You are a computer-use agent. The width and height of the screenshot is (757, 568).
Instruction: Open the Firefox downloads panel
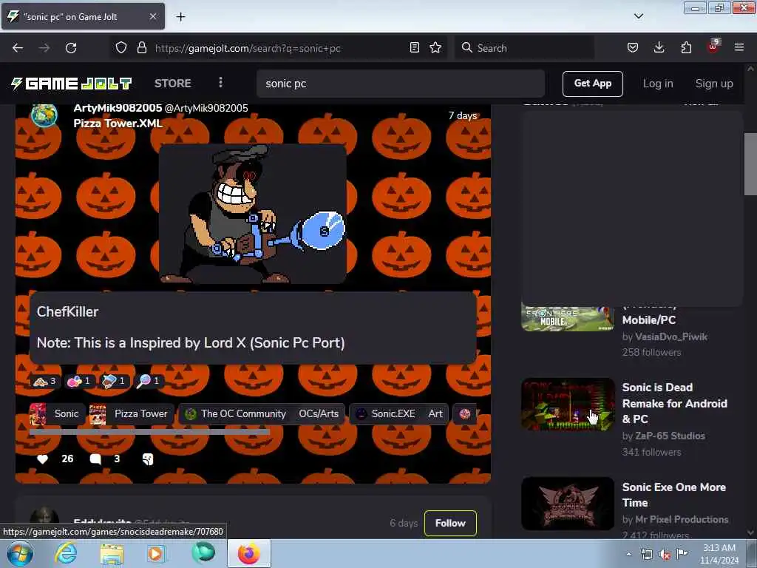tap(659, 48)
